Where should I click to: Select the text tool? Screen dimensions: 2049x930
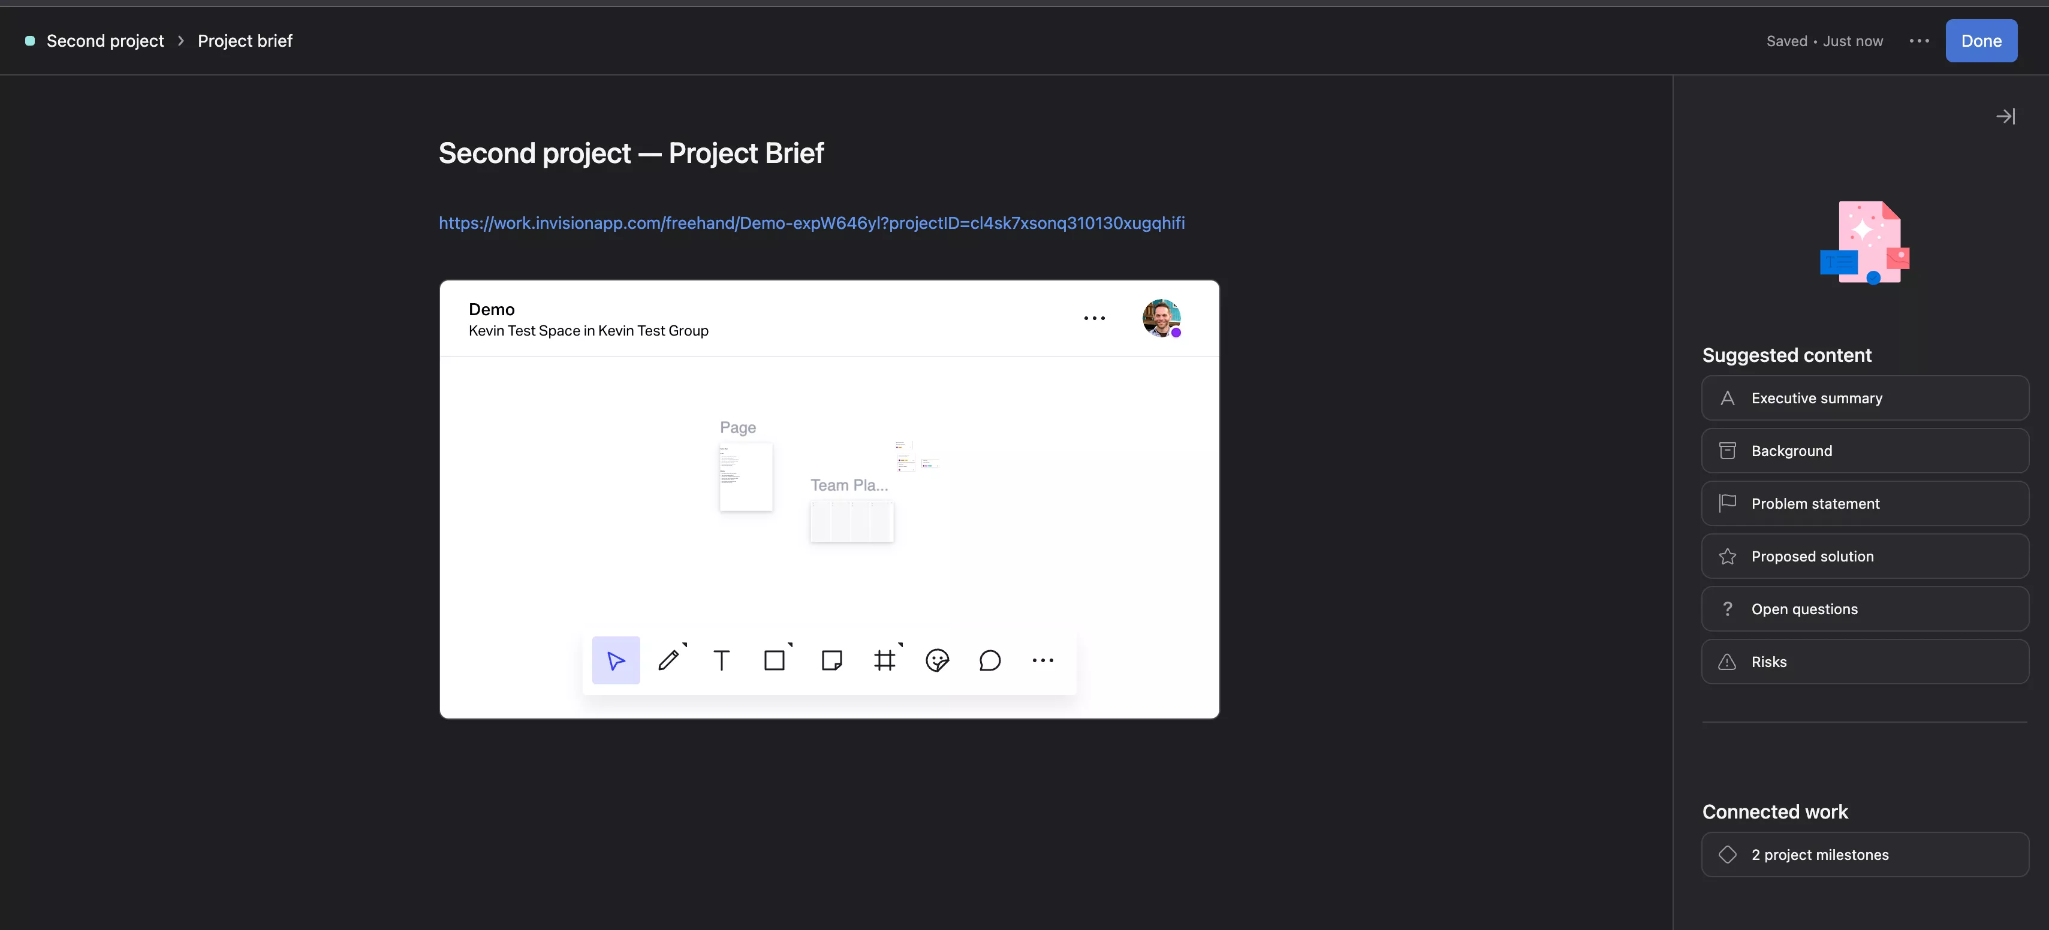pyautogui.click(x=721, y=660)
